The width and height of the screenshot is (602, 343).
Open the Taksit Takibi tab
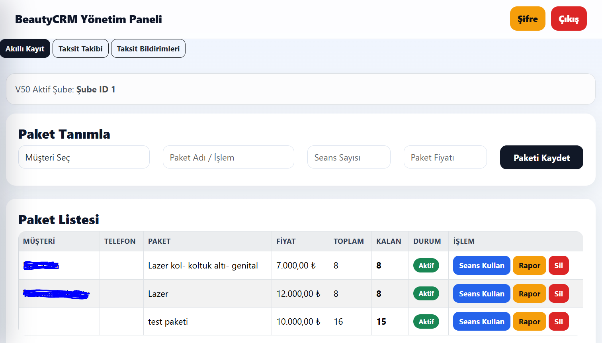coord(80,49)
